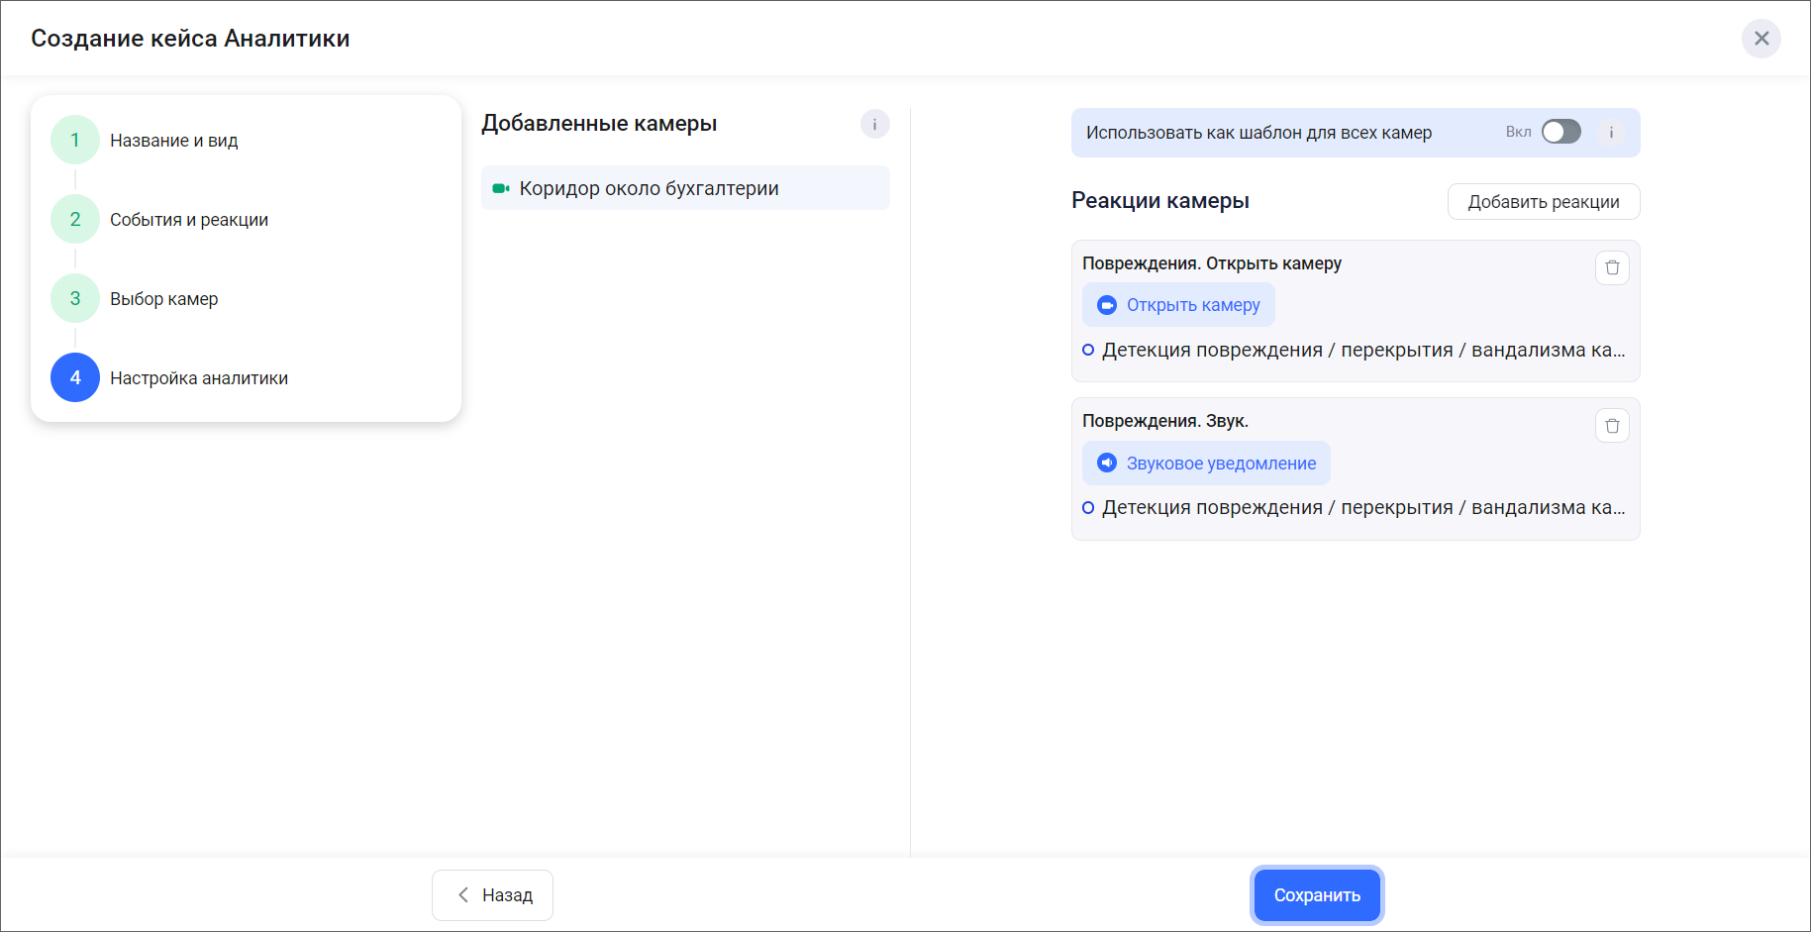Click the 'Добавить реакции' button
Image resolution: width=1811 pixels, height=932 pixels.
coord(1543,202)
